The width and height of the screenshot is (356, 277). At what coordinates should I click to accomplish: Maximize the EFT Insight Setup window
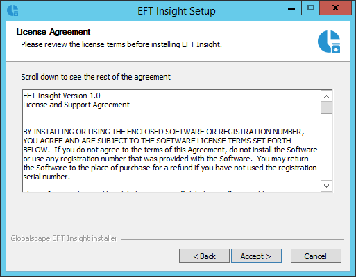click(x=310, y=8)
